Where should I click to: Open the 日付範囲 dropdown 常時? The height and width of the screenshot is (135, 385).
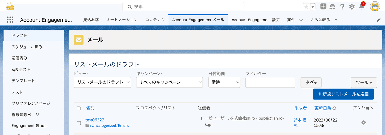[x=224, y=82]
